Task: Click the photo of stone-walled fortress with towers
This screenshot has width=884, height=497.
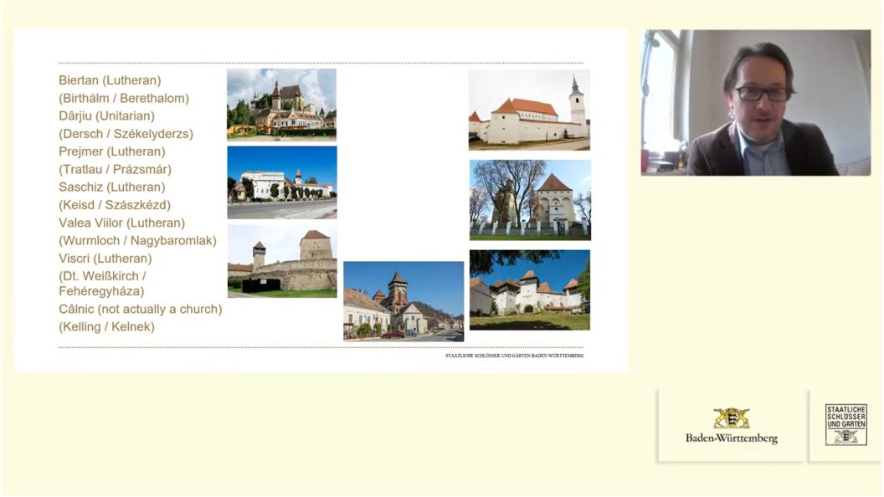Action: pos(282,260)
